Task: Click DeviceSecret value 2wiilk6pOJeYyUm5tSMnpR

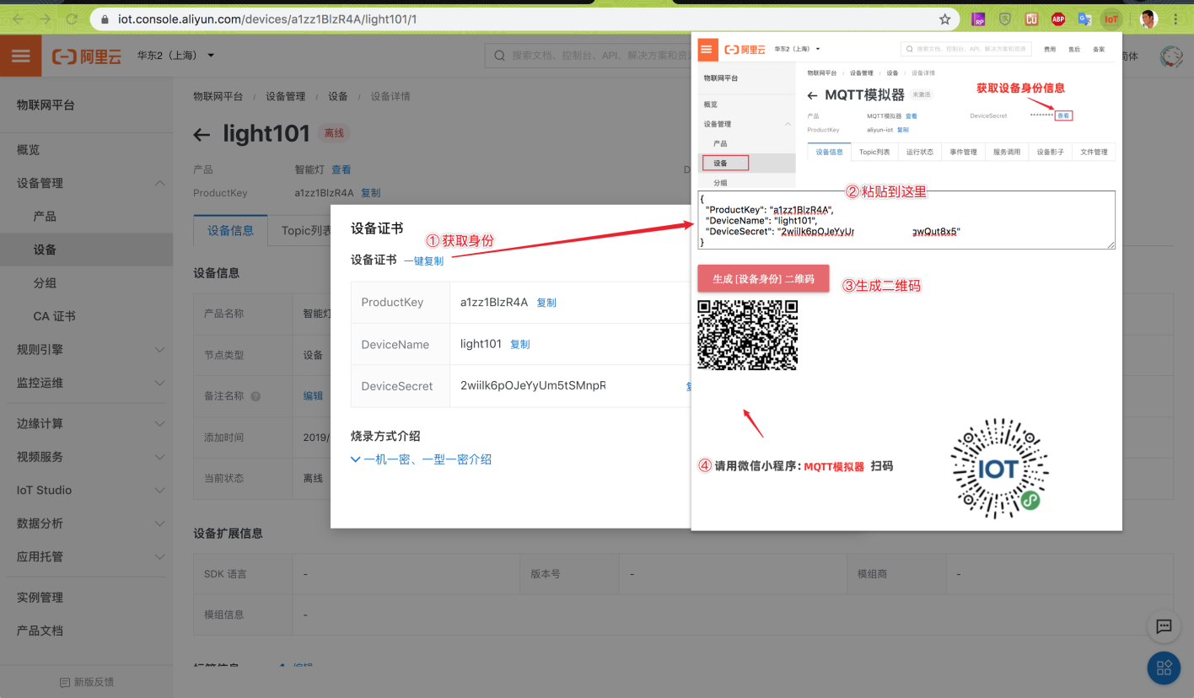Action: coord(533,386)
